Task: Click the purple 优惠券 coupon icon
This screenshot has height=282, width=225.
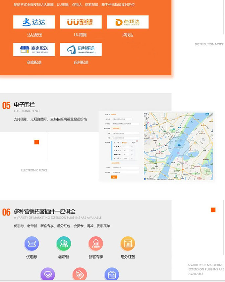Action: point(32,244)
